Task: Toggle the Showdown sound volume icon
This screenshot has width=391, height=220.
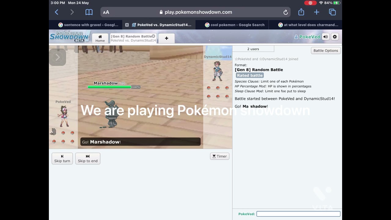Action: [x=326, y=37]
